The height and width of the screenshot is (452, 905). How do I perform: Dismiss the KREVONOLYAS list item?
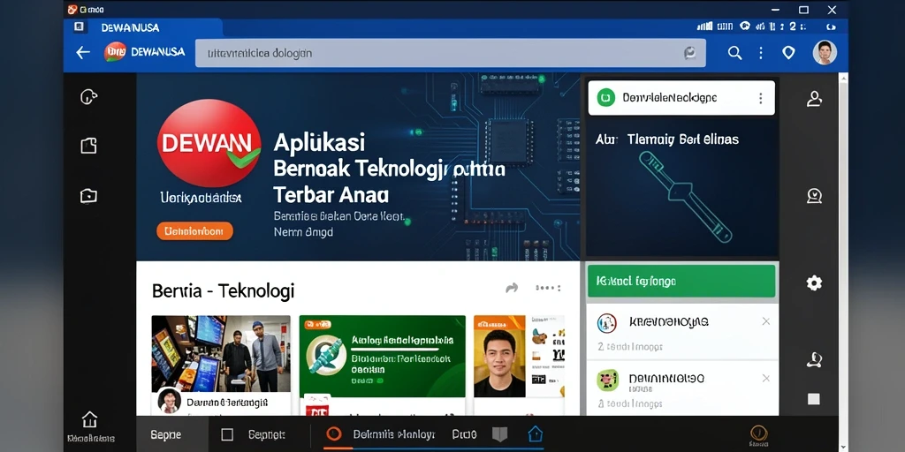tap(766, 321)
